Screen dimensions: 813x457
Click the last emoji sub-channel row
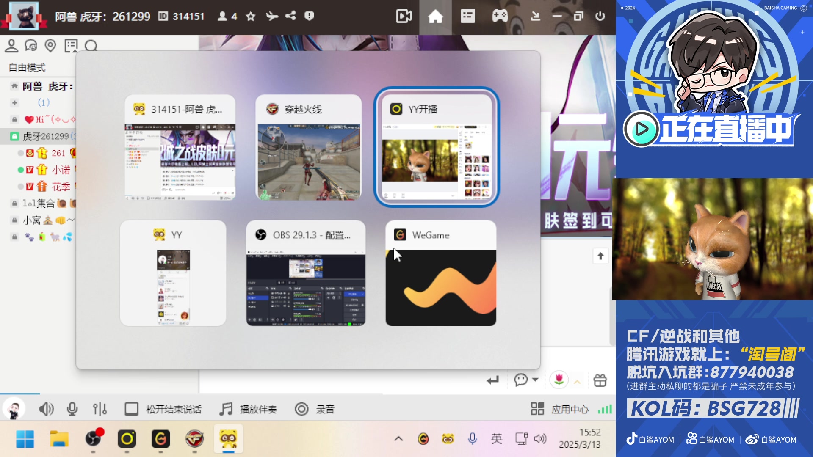[x=38, y=237]
